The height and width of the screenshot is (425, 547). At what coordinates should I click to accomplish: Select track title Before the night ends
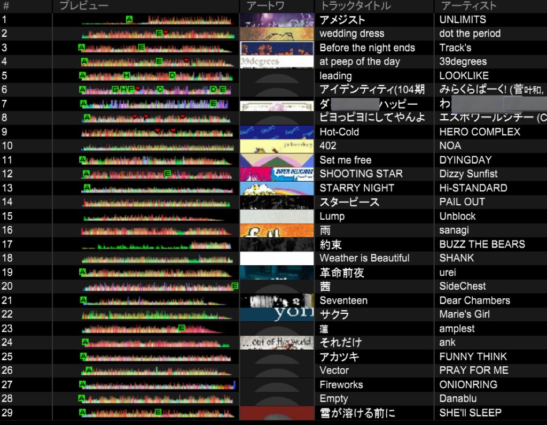[367, 48]
